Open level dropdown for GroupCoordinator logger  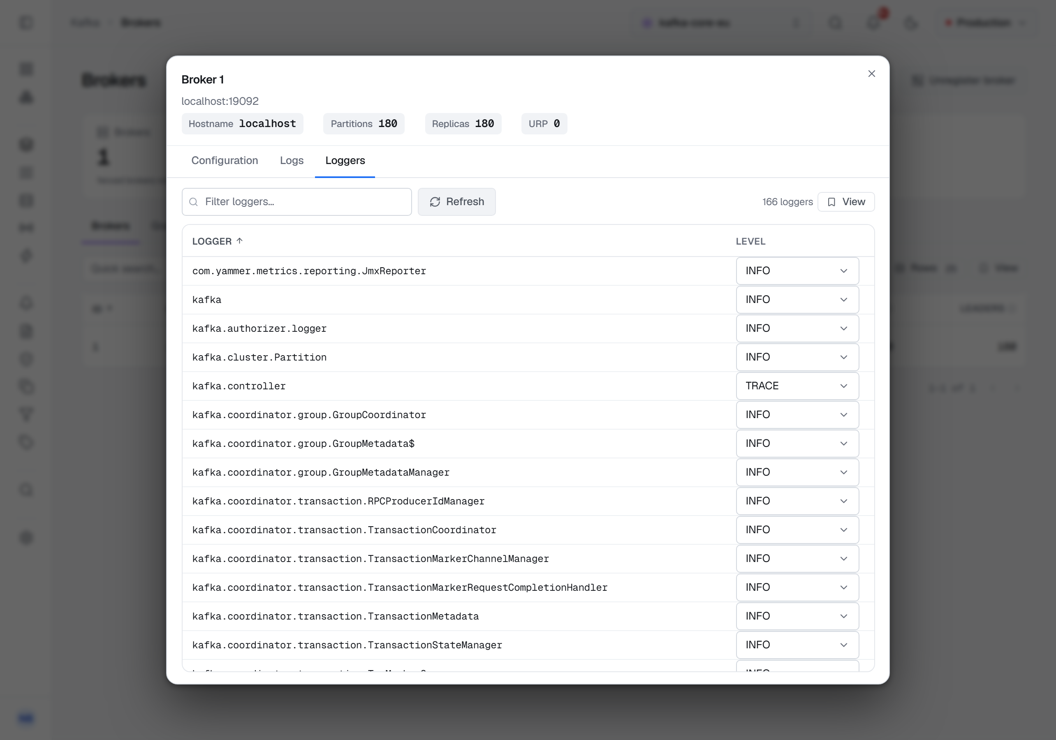(797, 414)
